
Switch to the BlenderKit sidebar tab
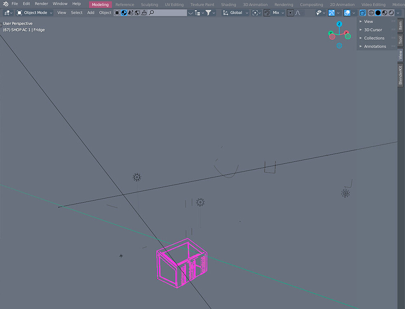pos(400,75)
